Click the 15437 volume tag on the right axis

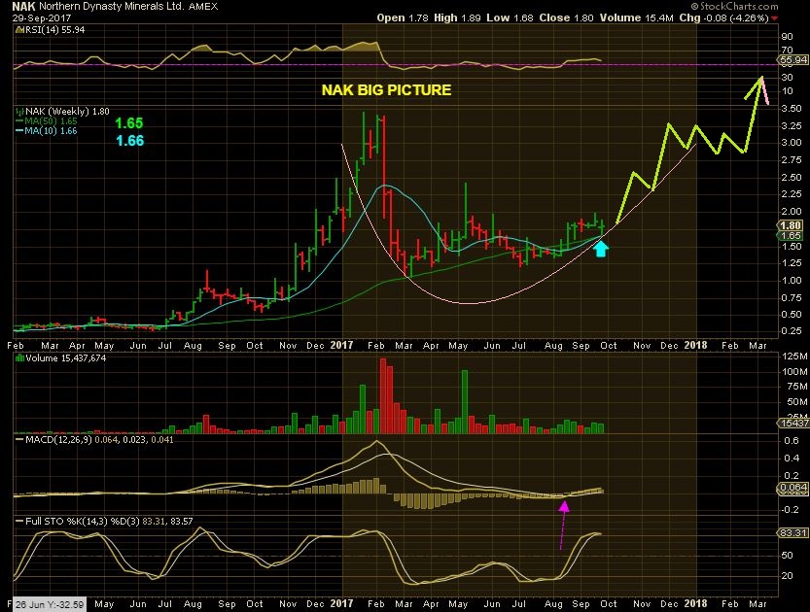[793, 424]
